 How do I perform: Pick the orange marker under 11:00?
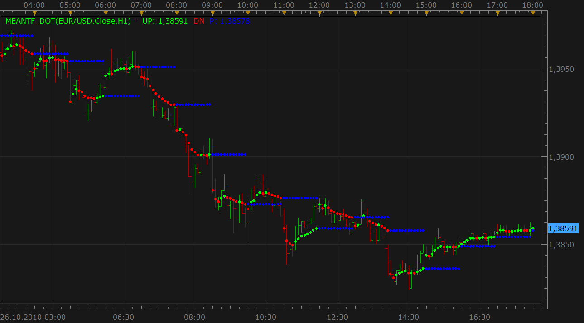click(284, 13)
